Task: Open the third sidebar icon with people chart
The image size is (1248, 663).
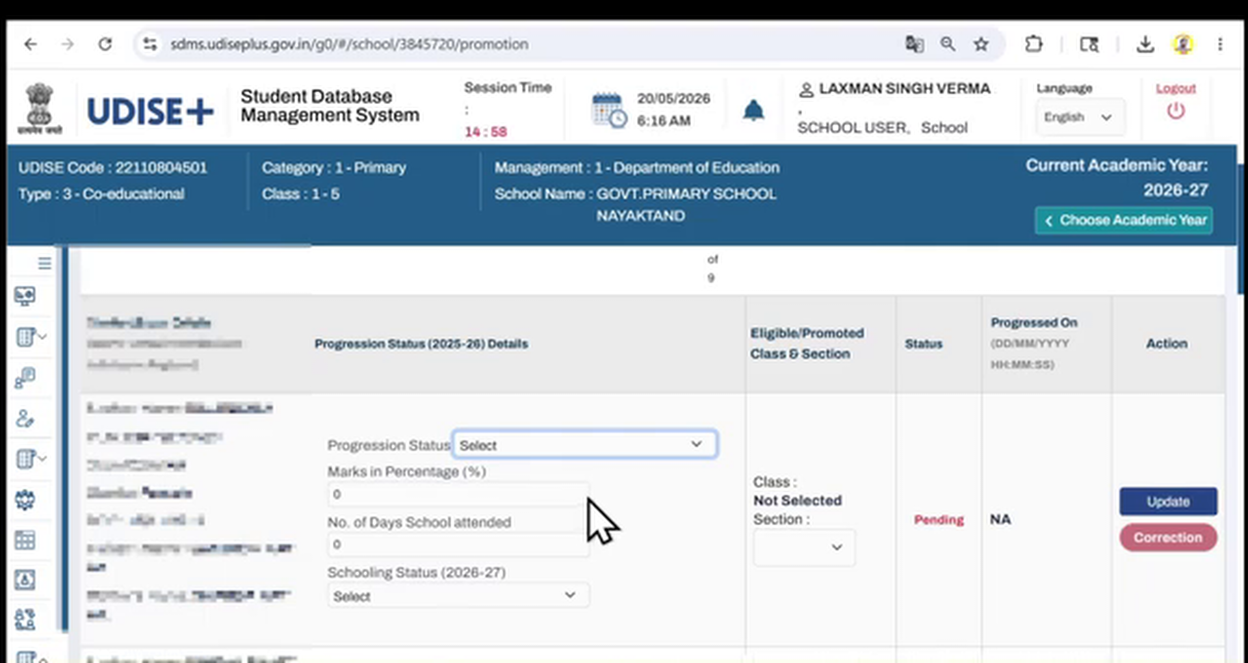Action: pos(25,378)
